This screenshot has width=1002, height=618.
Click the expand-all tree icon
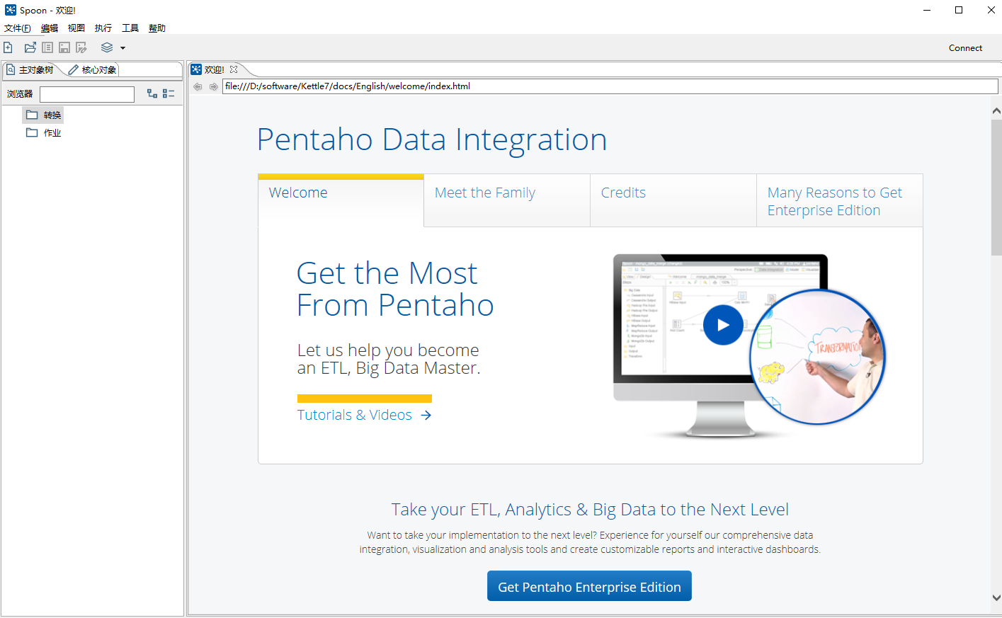pyautogui.click(x=152, y=93)
